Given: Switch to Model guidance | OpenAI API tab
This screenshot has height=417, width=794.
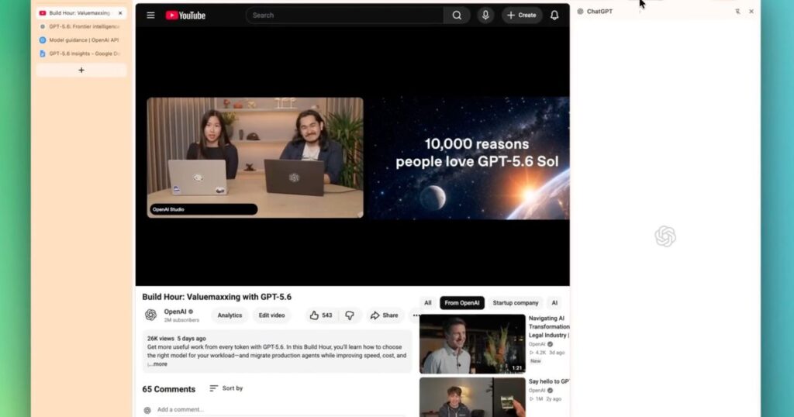Looking at the screenshot, I should pos(81,40).
